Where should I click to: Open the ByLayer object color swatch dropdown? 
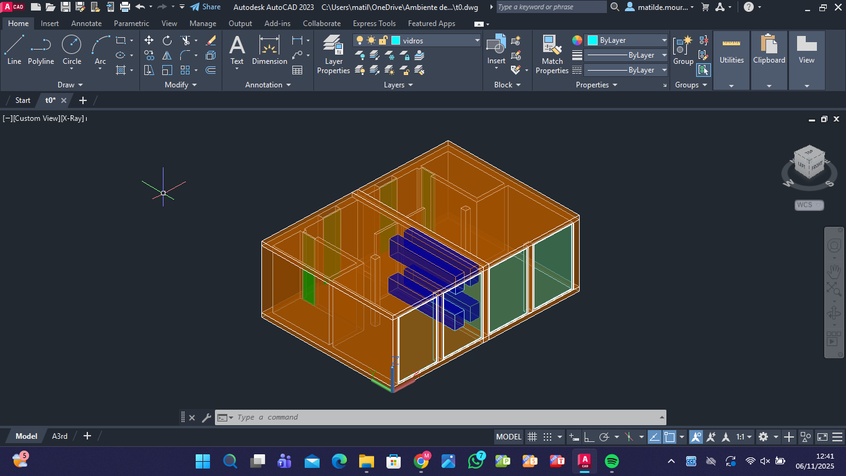664,40
